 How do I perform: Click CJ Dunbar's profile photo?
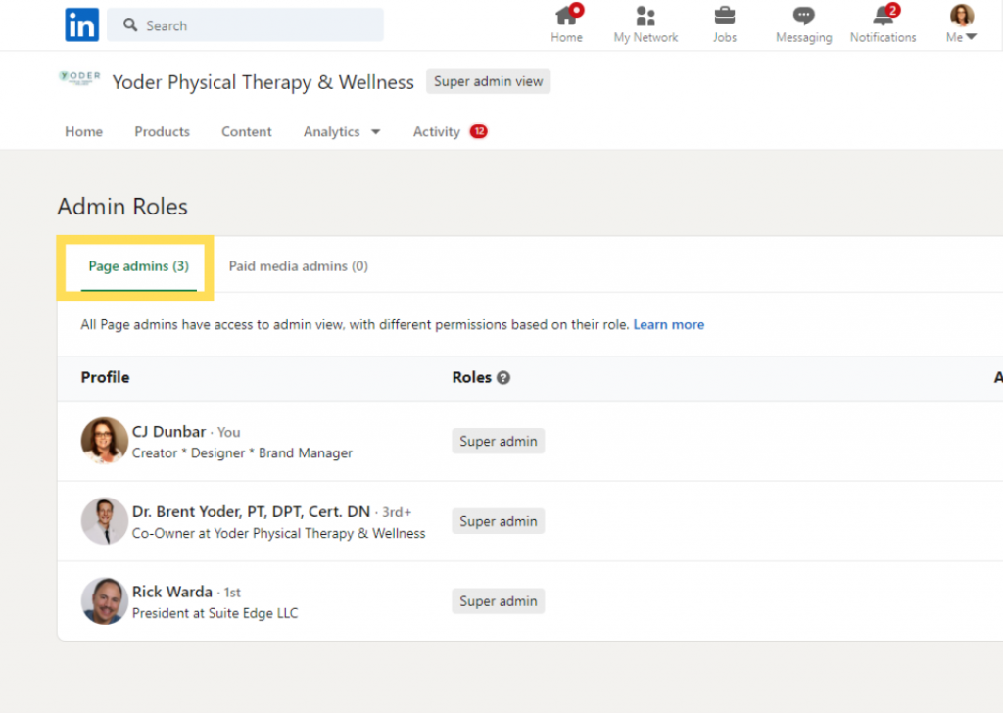[x=104, y=441]
